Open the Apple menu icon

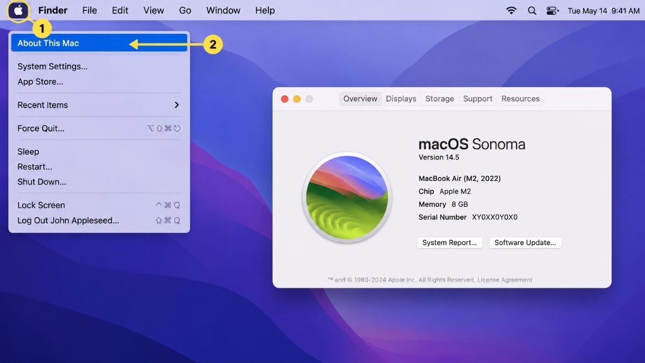tap(19, 10)
